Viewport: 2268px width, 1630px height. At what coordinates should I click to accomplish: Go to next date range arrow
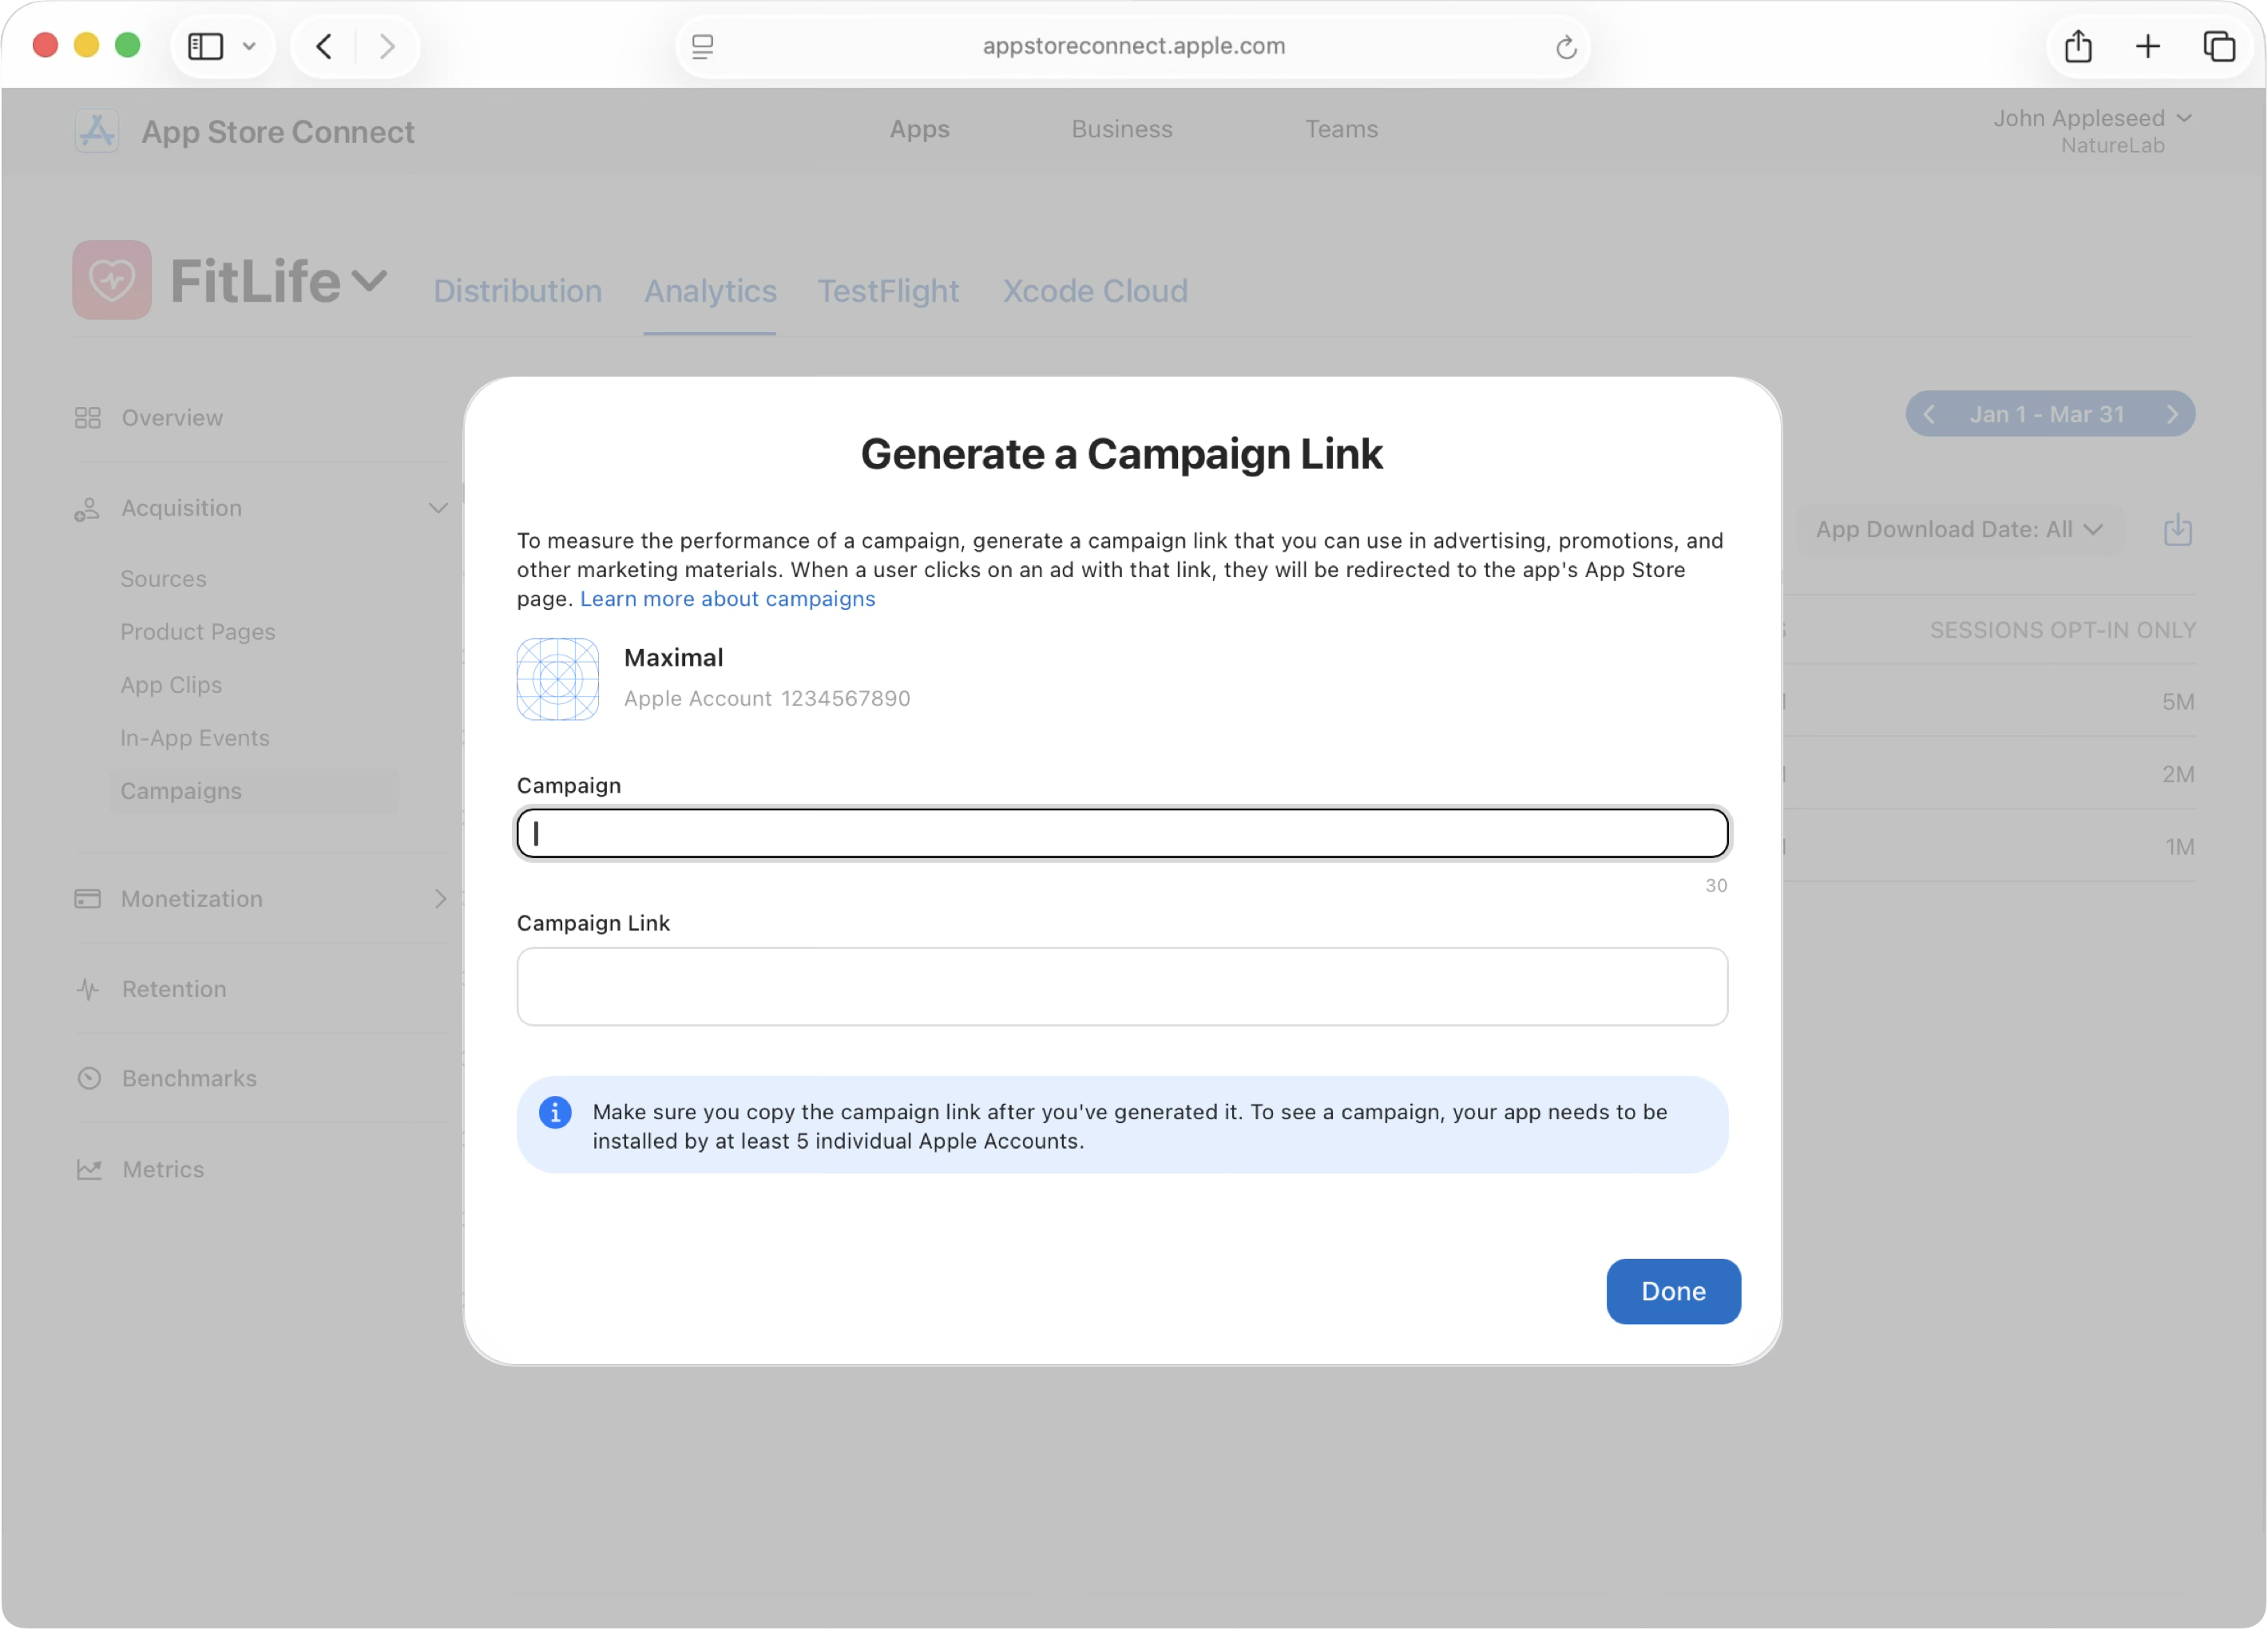click(x=2171, y=415)
